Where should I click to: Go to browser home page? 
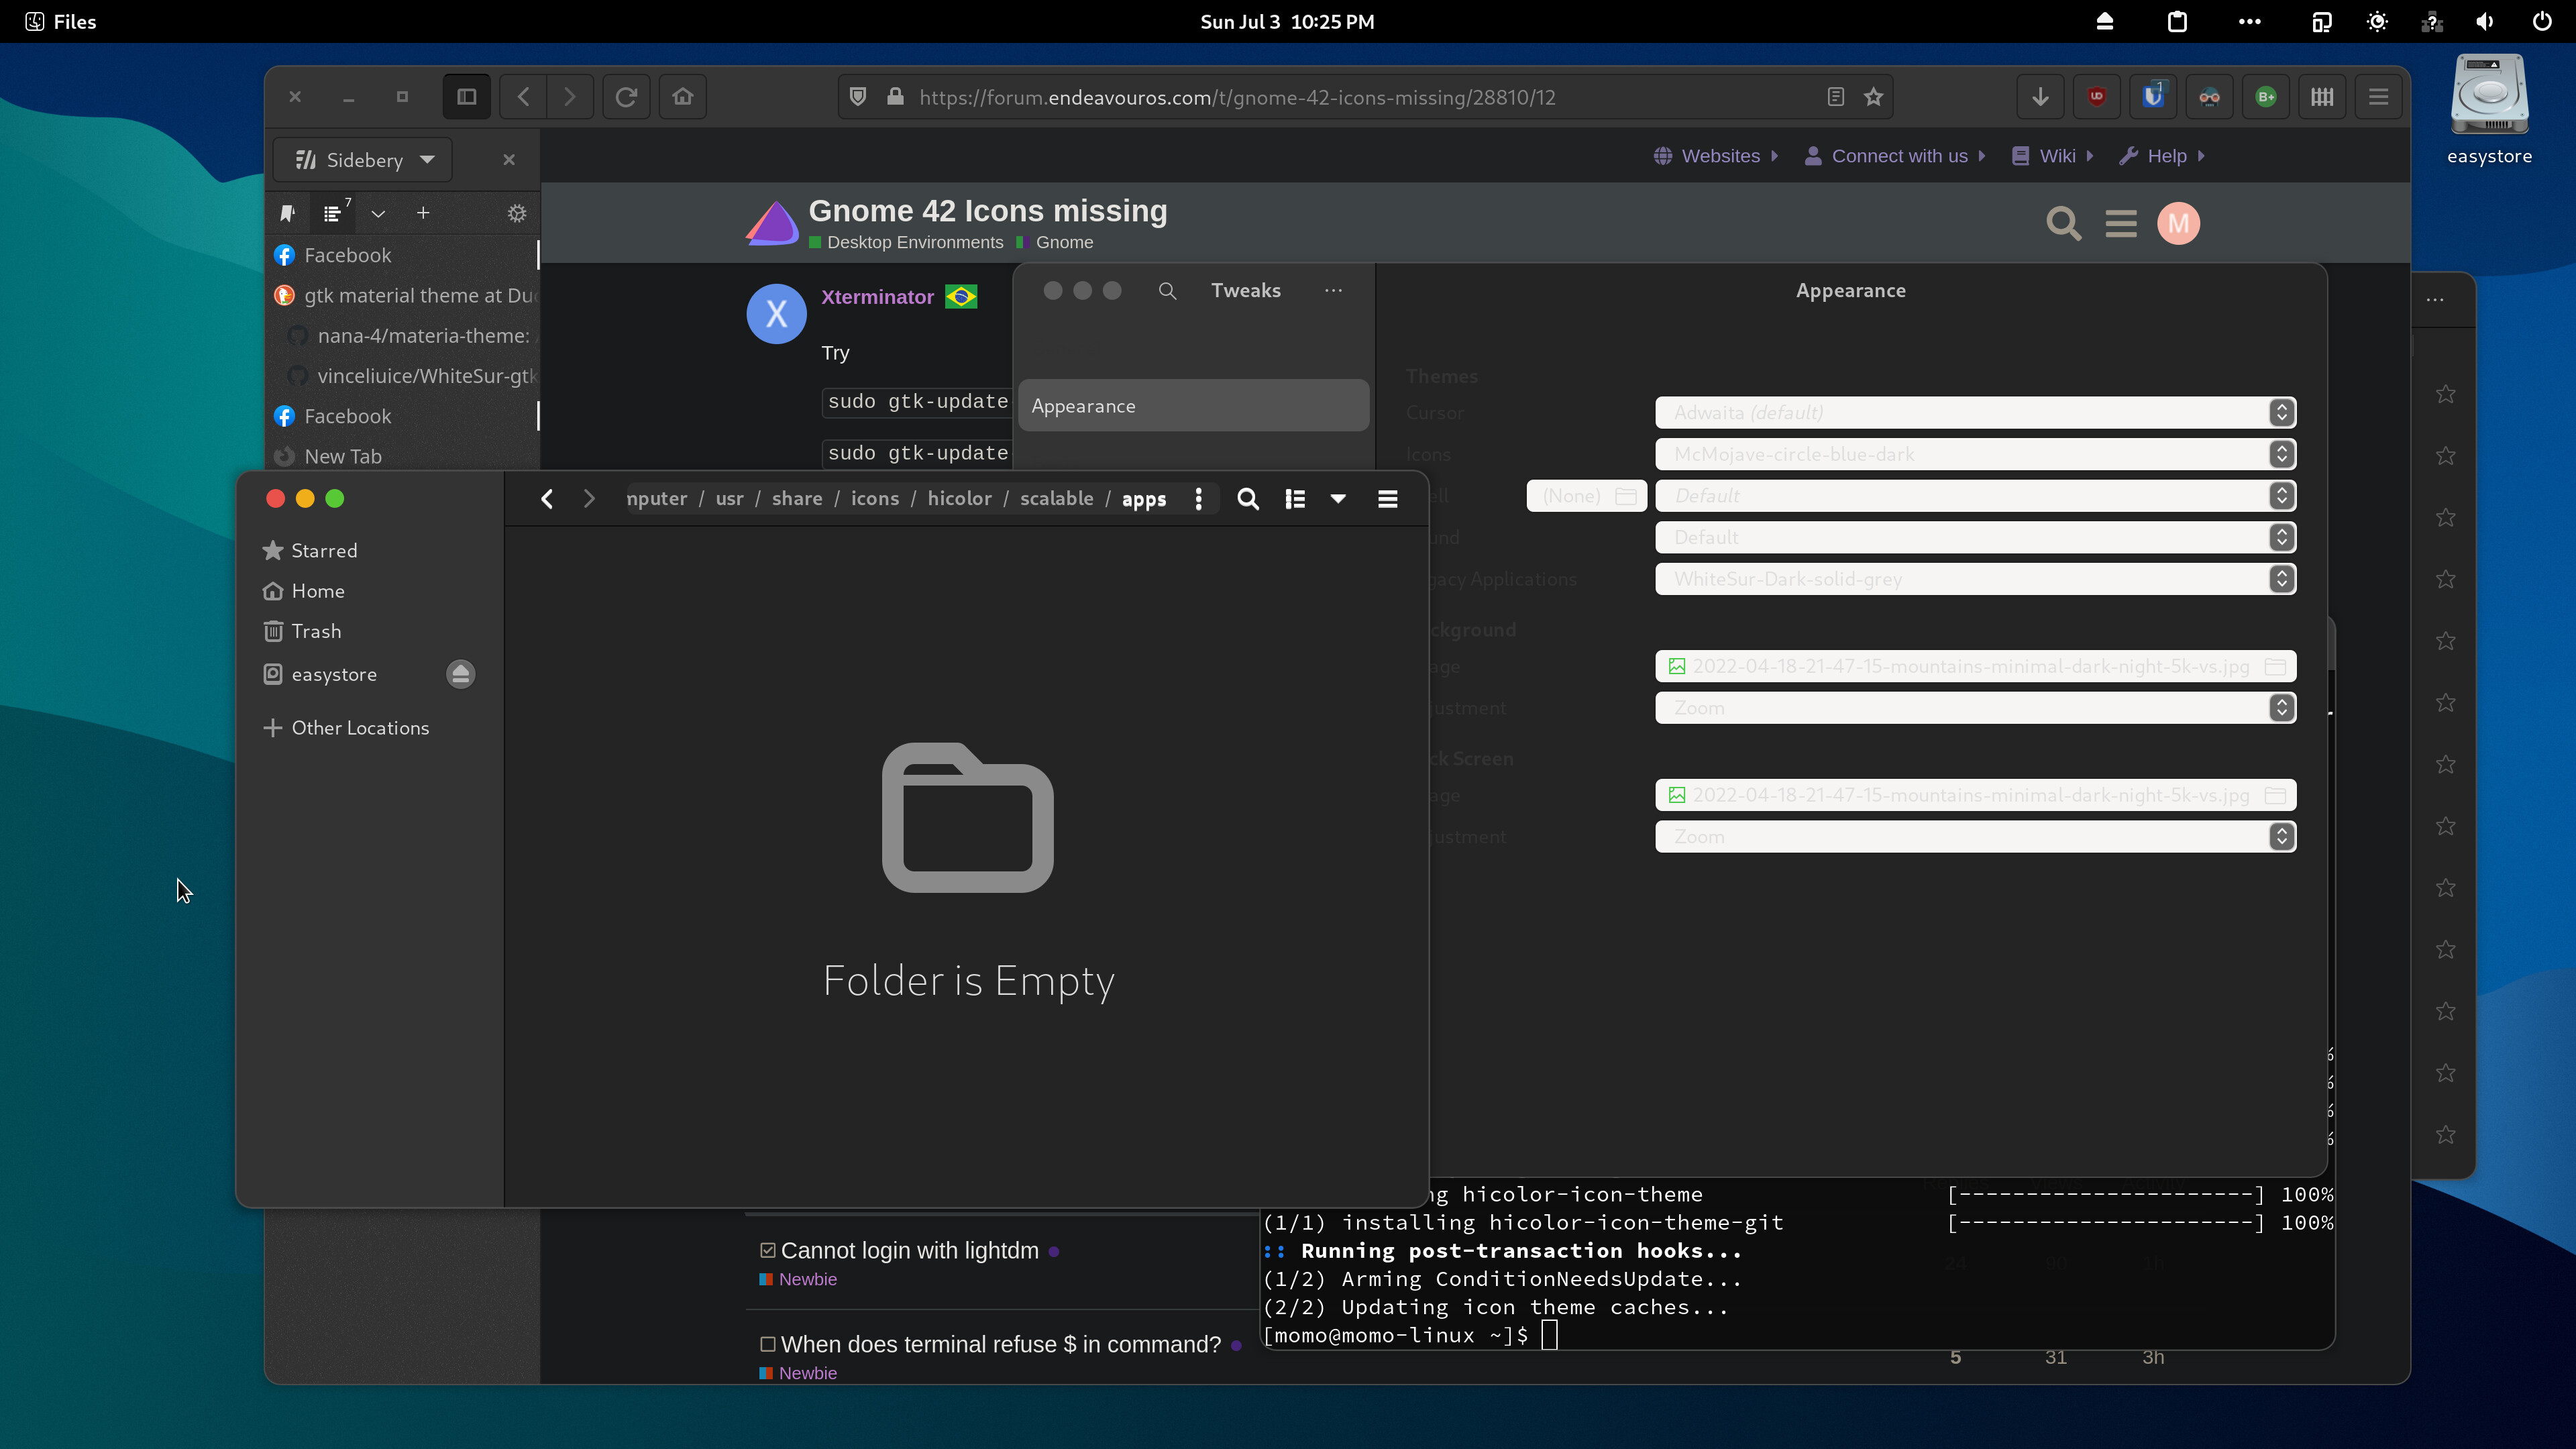[683, 97]
